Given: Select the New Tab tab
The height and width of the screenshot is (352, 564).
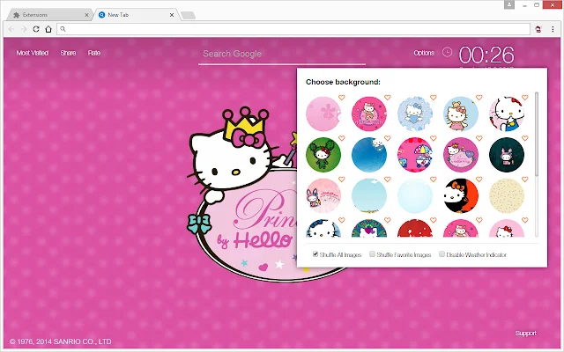Looking at the screenshot, I should click(x=136, y=15).
